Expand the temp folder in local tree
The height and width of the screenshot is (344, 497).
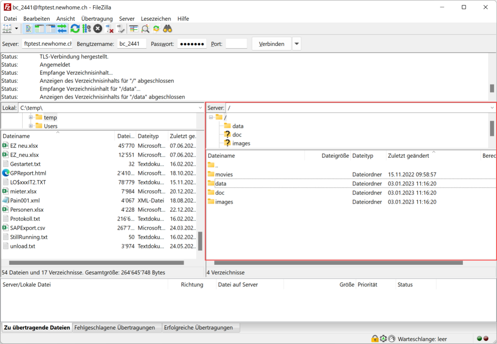coord(31,117)
